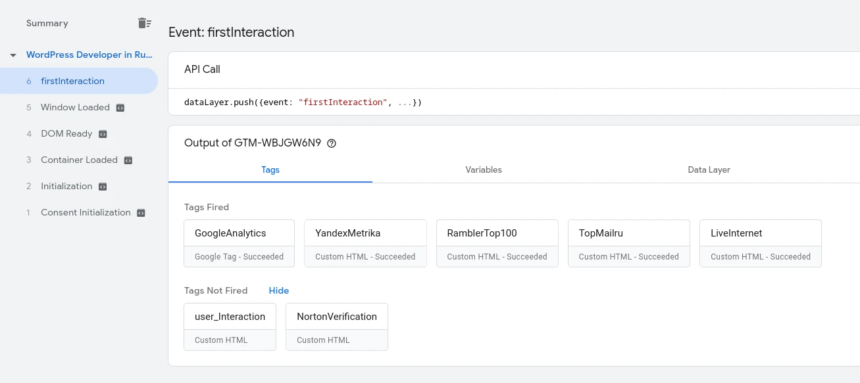Image resolution: width=860 pixels, height=383 pixels.
Task: Switch to the Variables tab
Action: coord(484,169)
